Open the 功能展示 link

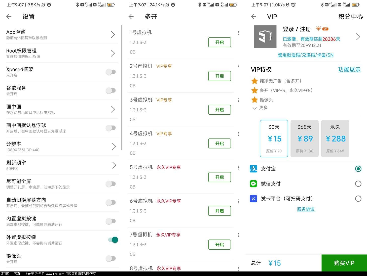pos(349,70)
